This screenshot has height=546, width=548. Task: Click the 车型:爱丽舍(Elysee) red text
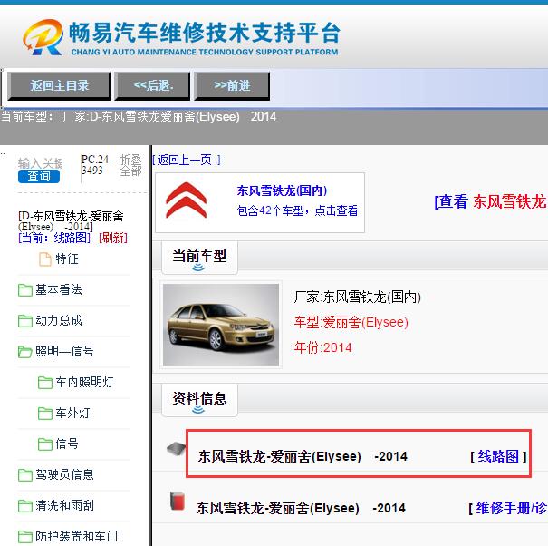(x=351, y=322)
